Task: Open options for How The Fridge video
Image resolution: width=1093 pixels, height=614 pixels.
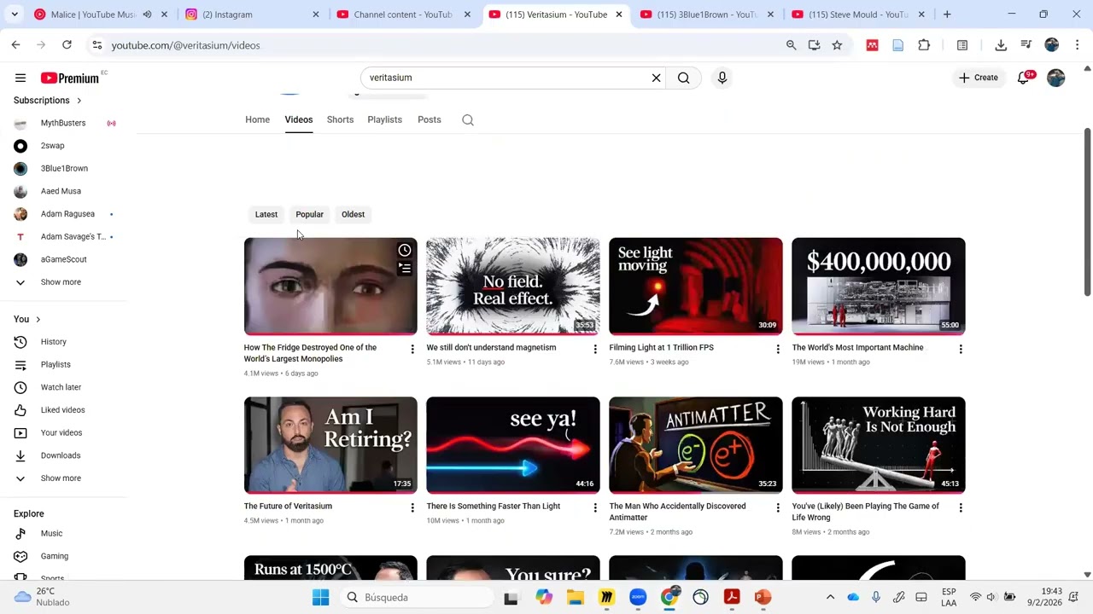Action: [412, 349]
